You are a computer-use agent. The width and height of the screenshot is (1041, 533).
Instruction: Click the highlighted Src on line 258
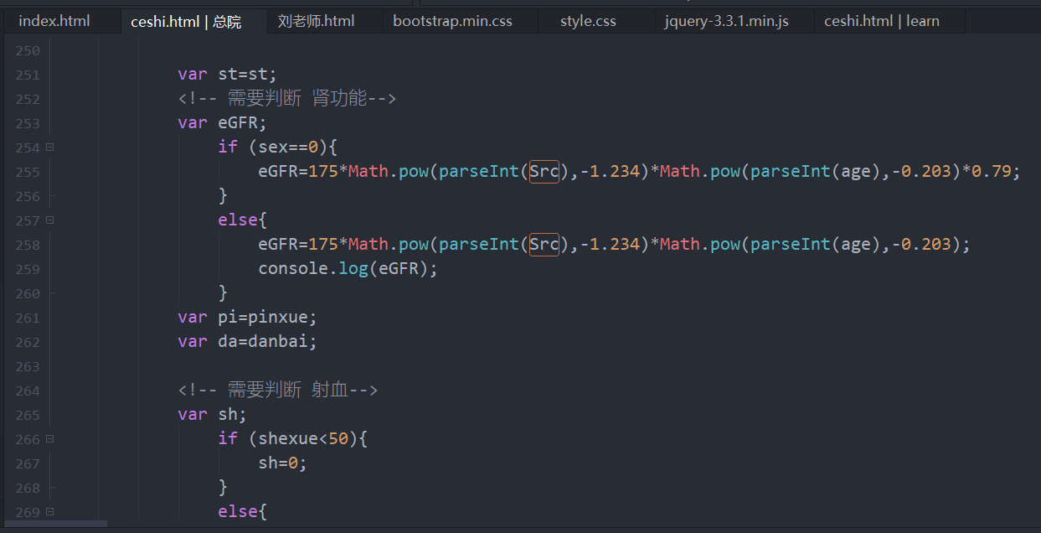tap(544, 245)
